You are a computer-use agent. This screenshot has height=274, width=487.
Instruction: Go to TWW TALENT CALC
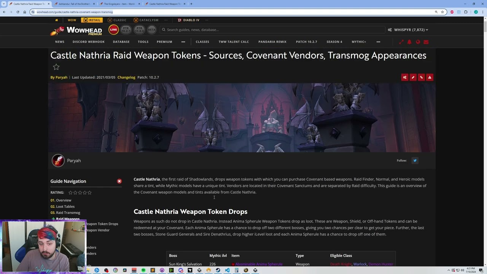click(234, 42)
